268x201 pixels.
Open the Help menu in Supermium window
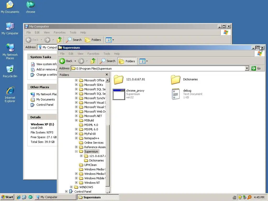pos(117,54)
